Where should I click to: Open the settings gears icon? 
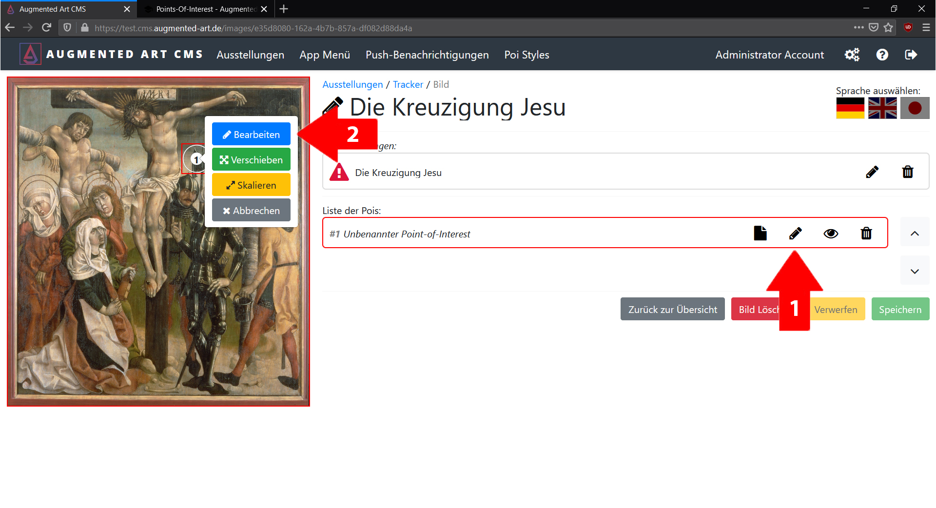pyautogui.click(x=852, y=55)
